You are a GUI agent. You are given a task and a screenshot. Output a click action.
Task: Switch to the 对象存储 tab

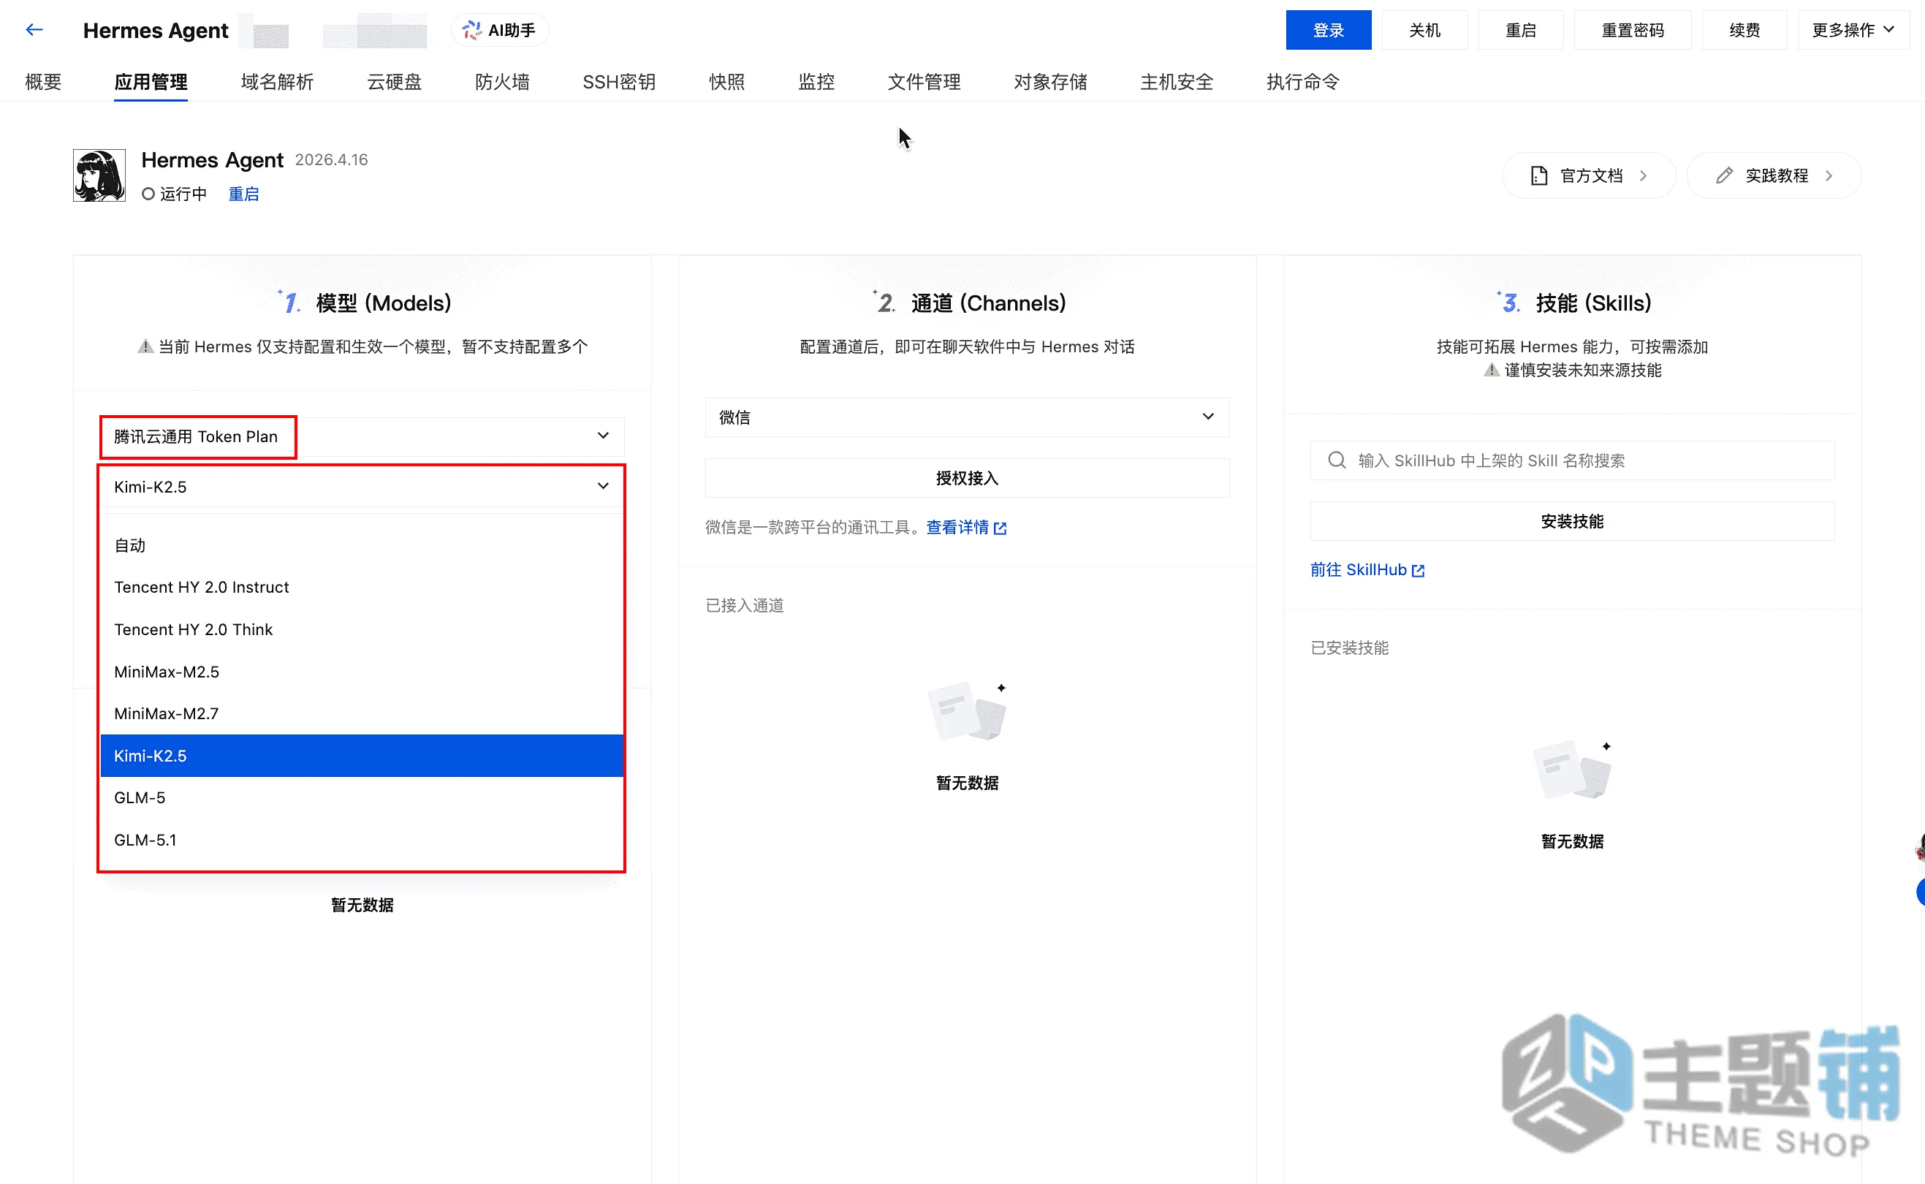tap(1049, 81)
